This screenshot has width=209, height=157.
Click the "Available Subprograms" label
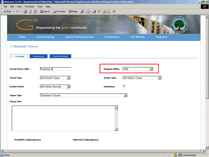[27, 140]
